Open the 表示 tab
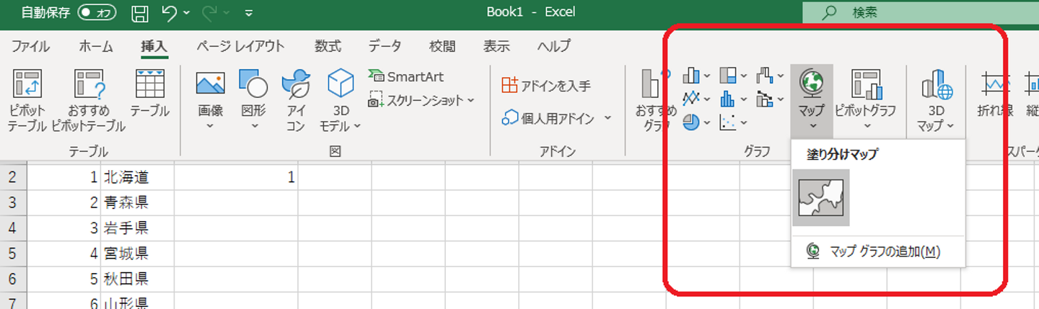This screenshot has width=1039, height=309. 496,46
